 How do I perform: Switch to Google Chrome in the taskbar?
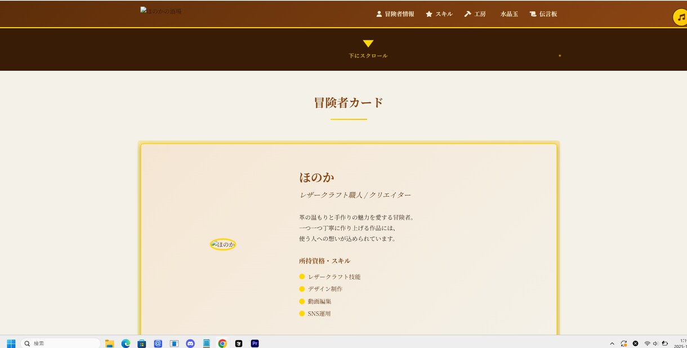point(222,343)
